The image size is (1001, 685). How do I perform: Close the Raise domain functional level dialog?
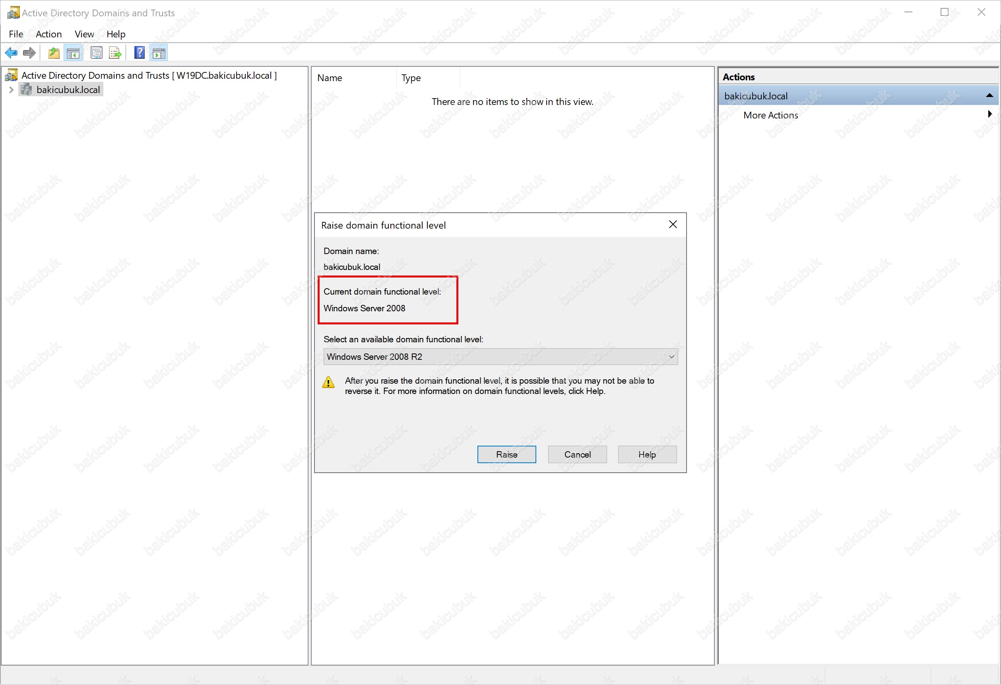[673, 225]
